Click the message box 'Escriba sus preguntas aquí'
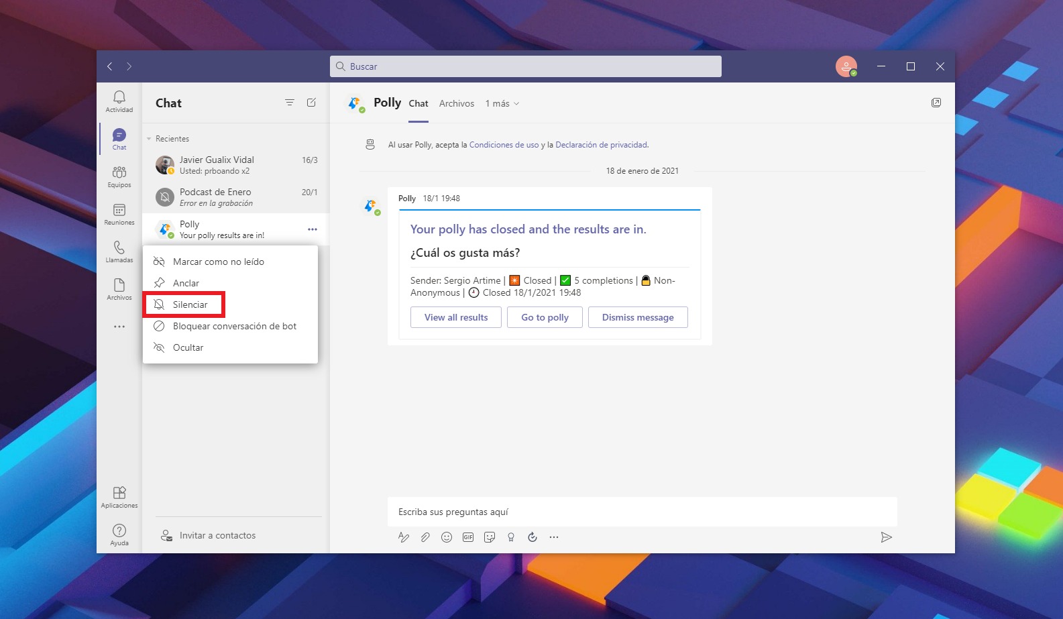The width and height of the screenshot is (1063, 619). point(642,512)
